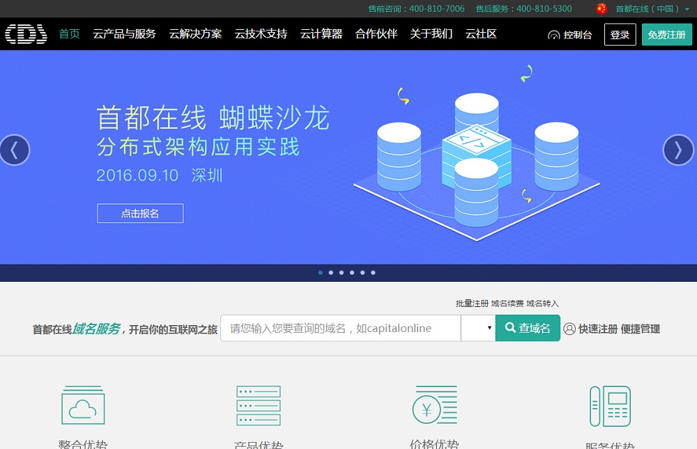The image size is (697, 449).
Task: Open 云技术支持 menu
Action: 261,33
